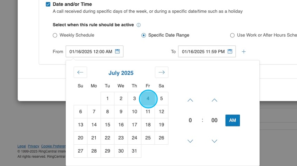Click the To date input field
Viewport: 297px width, 166px height.
coord(203,52)
